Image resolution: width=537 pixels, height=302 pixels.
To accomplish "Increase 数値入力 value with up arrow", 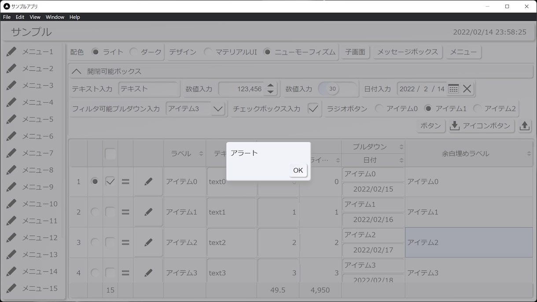I will click(270, 85).
